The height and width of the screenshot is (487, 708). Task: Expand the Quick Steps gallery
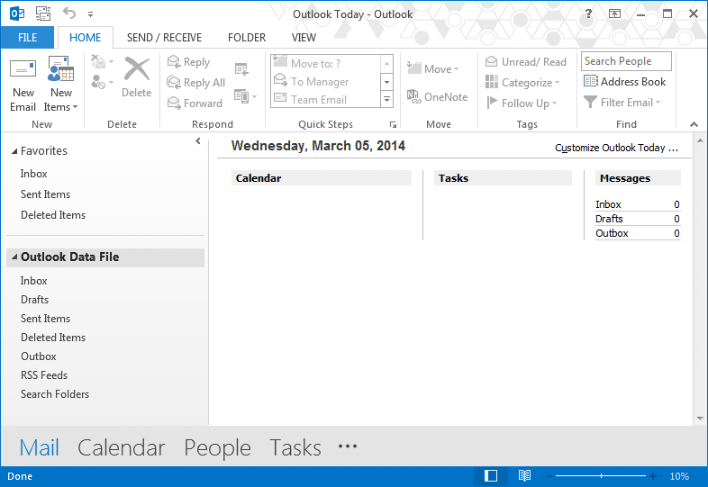point(387,99)
